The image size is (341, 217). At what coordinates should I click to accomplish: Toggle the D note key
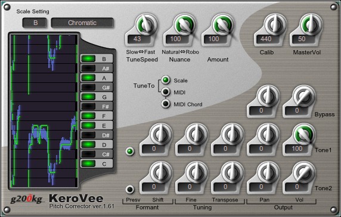click(97, 145)
